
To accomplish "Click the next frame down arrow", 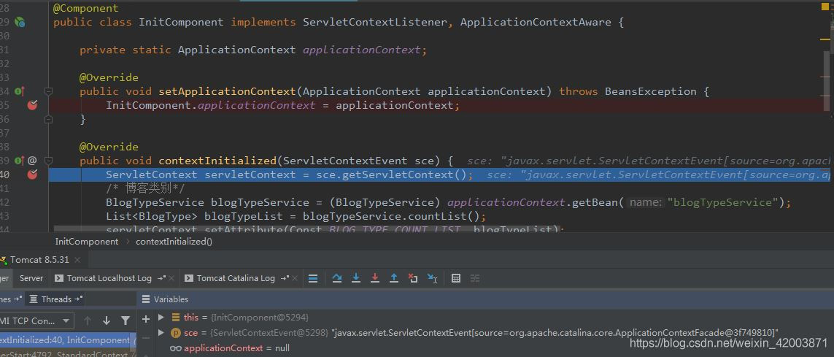I will 107,320.
